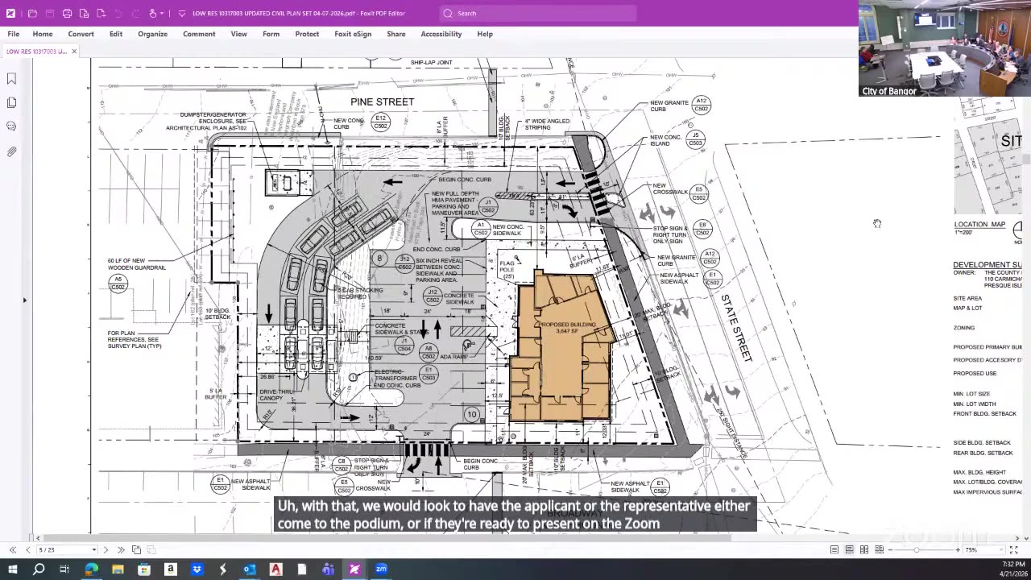The width and height of the screenshot is (1031, 580).
Task: Go to the first page
Action: tap(13, 549)
